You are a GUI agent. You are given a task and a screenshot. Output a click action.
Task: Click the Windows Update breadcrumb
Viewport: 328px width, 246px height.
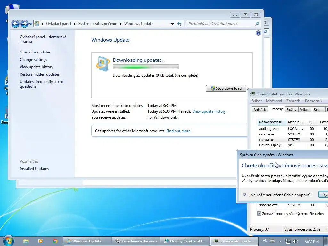coord(139,24)
